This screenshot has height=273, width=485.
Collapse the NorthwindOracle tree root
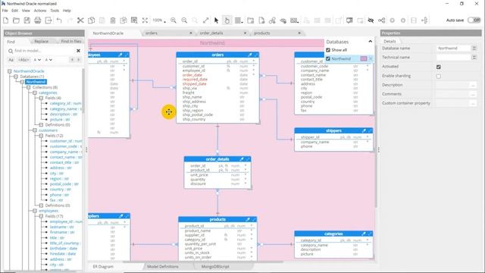pyautogui.click(x=10, y=71)
